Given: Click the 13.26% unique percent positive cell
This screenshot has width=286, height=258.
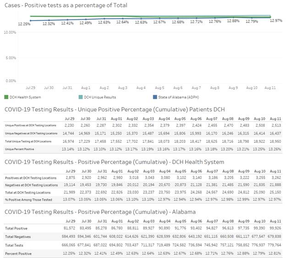Looking at the screenshot, I should point(275,149).
